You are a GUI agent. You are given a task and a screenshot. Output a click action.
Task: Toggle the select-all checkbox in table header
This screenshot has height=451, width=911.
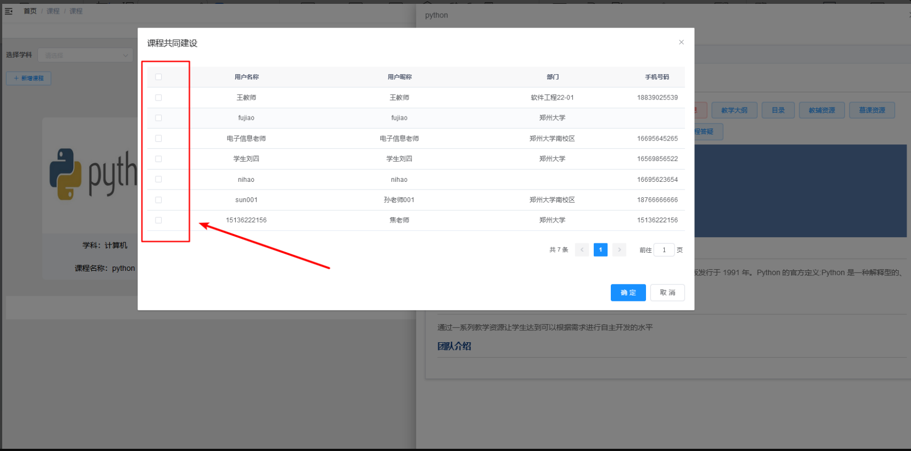(x=158, y=77)
